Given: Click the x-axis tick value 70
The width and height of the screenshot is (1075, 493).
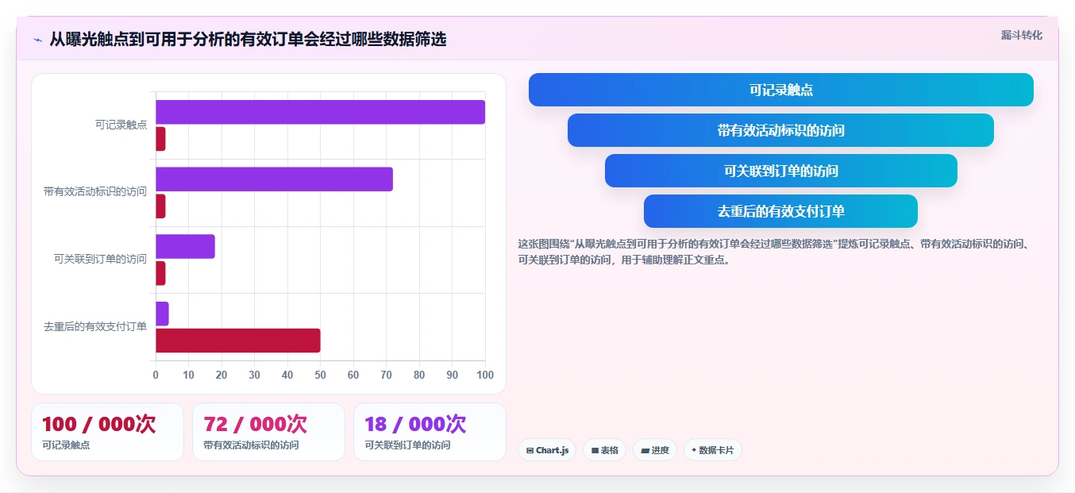Looking at the screenshot, I should tap(386, 375).
